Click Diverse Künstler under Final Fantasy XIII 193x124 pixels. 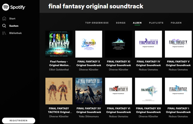coord(149,117)
